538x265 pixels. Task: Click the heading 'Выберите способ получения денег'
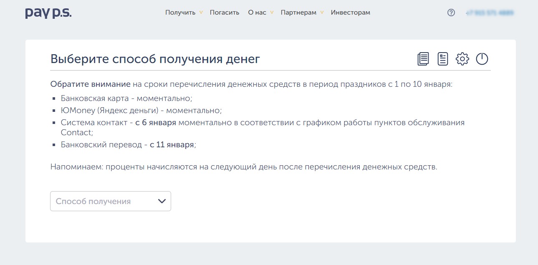[155, 59]
